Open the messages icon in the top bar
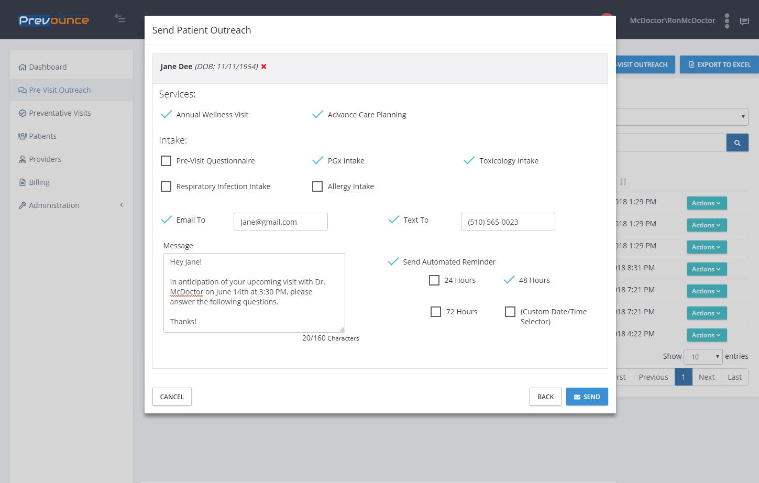Viewport: 759px width, 483px height. click(745, 20)
